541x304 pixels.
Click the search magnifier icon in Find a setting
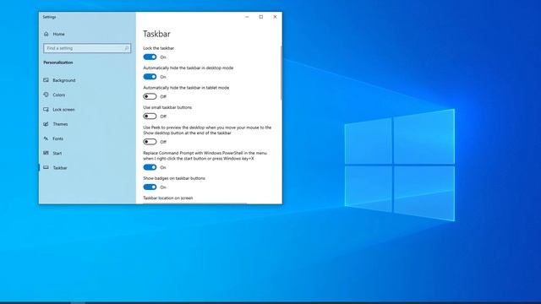(126, 49)
